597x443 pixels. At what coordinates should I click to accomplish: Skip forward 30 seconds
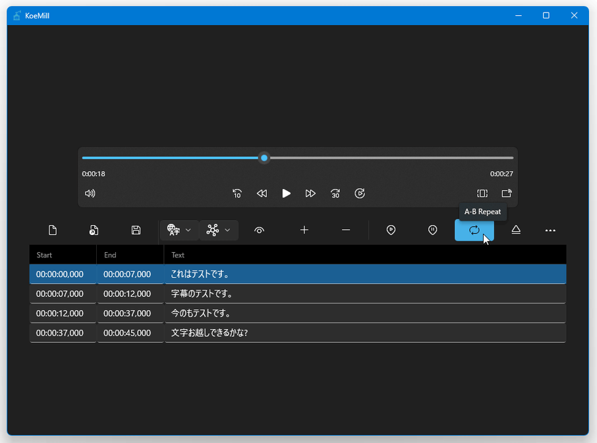pyautogui.click(x=335, y=194)
